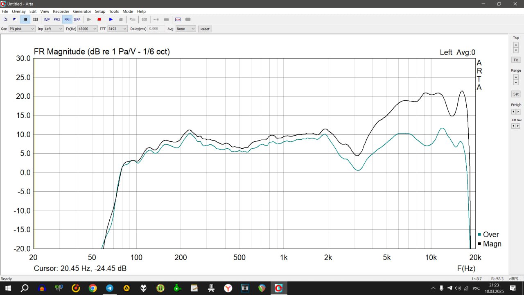Screen dimensions: 524x295
Task: Open the Mode menu
Action: click(128, 11)
